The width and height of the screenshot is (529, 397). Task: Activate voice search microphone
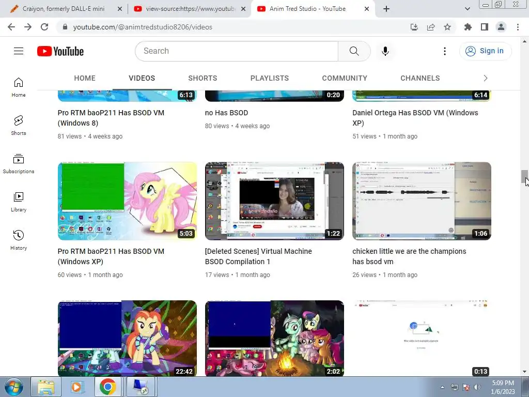point(385,51)
